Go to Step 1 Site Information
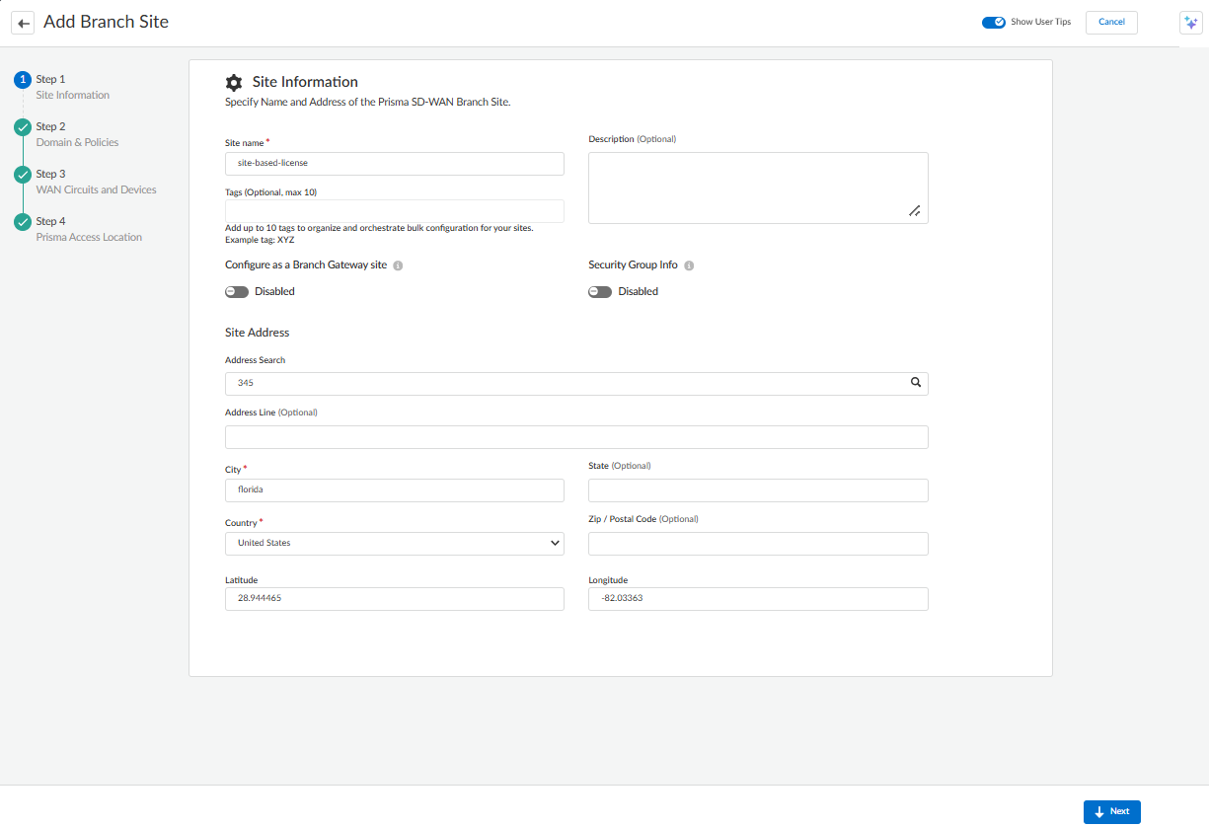Screen dimensions: 1209x827 (x=72, y=87)
